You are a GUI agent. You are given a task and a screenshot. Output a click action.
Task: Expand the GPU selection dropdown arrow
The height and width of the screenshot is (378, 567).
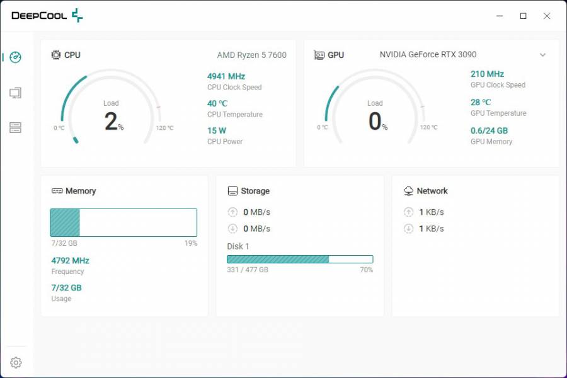click(543, 55)
